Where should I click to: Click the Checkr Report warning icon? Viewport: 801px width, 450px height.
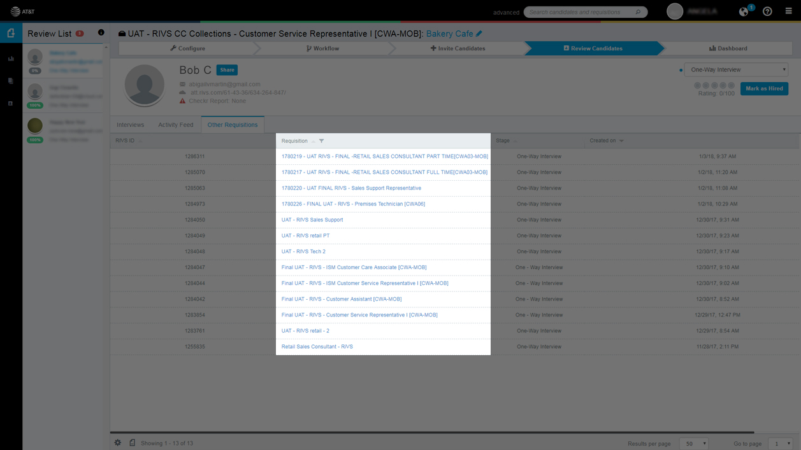click(183, 101)
